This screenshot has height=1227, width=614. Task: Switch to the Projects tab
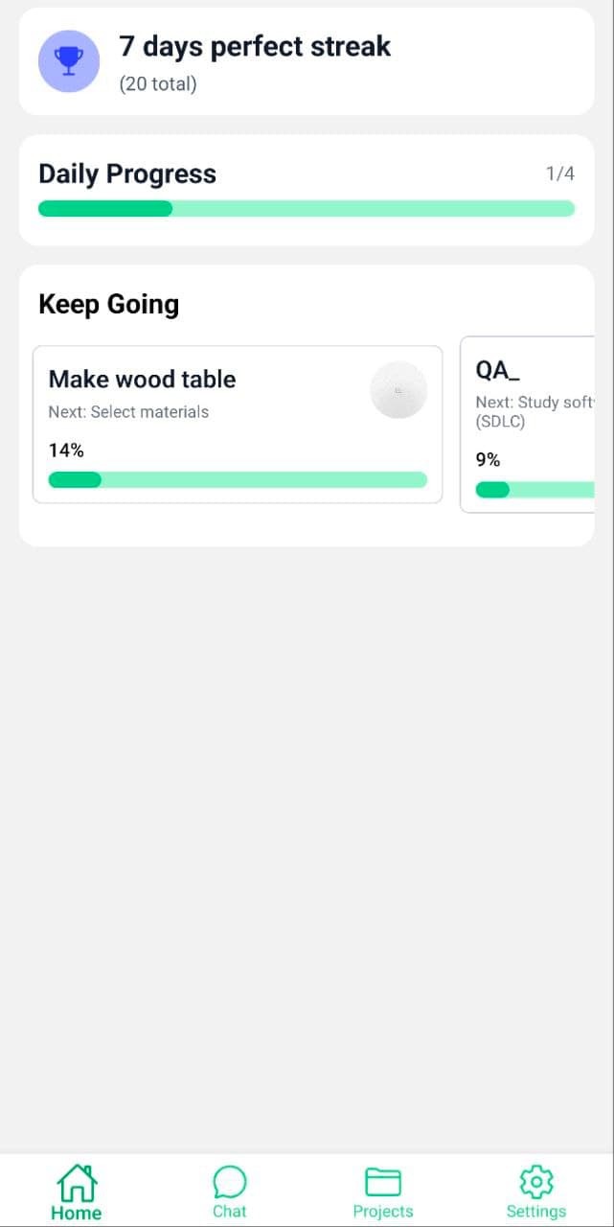pos(382,1191)
